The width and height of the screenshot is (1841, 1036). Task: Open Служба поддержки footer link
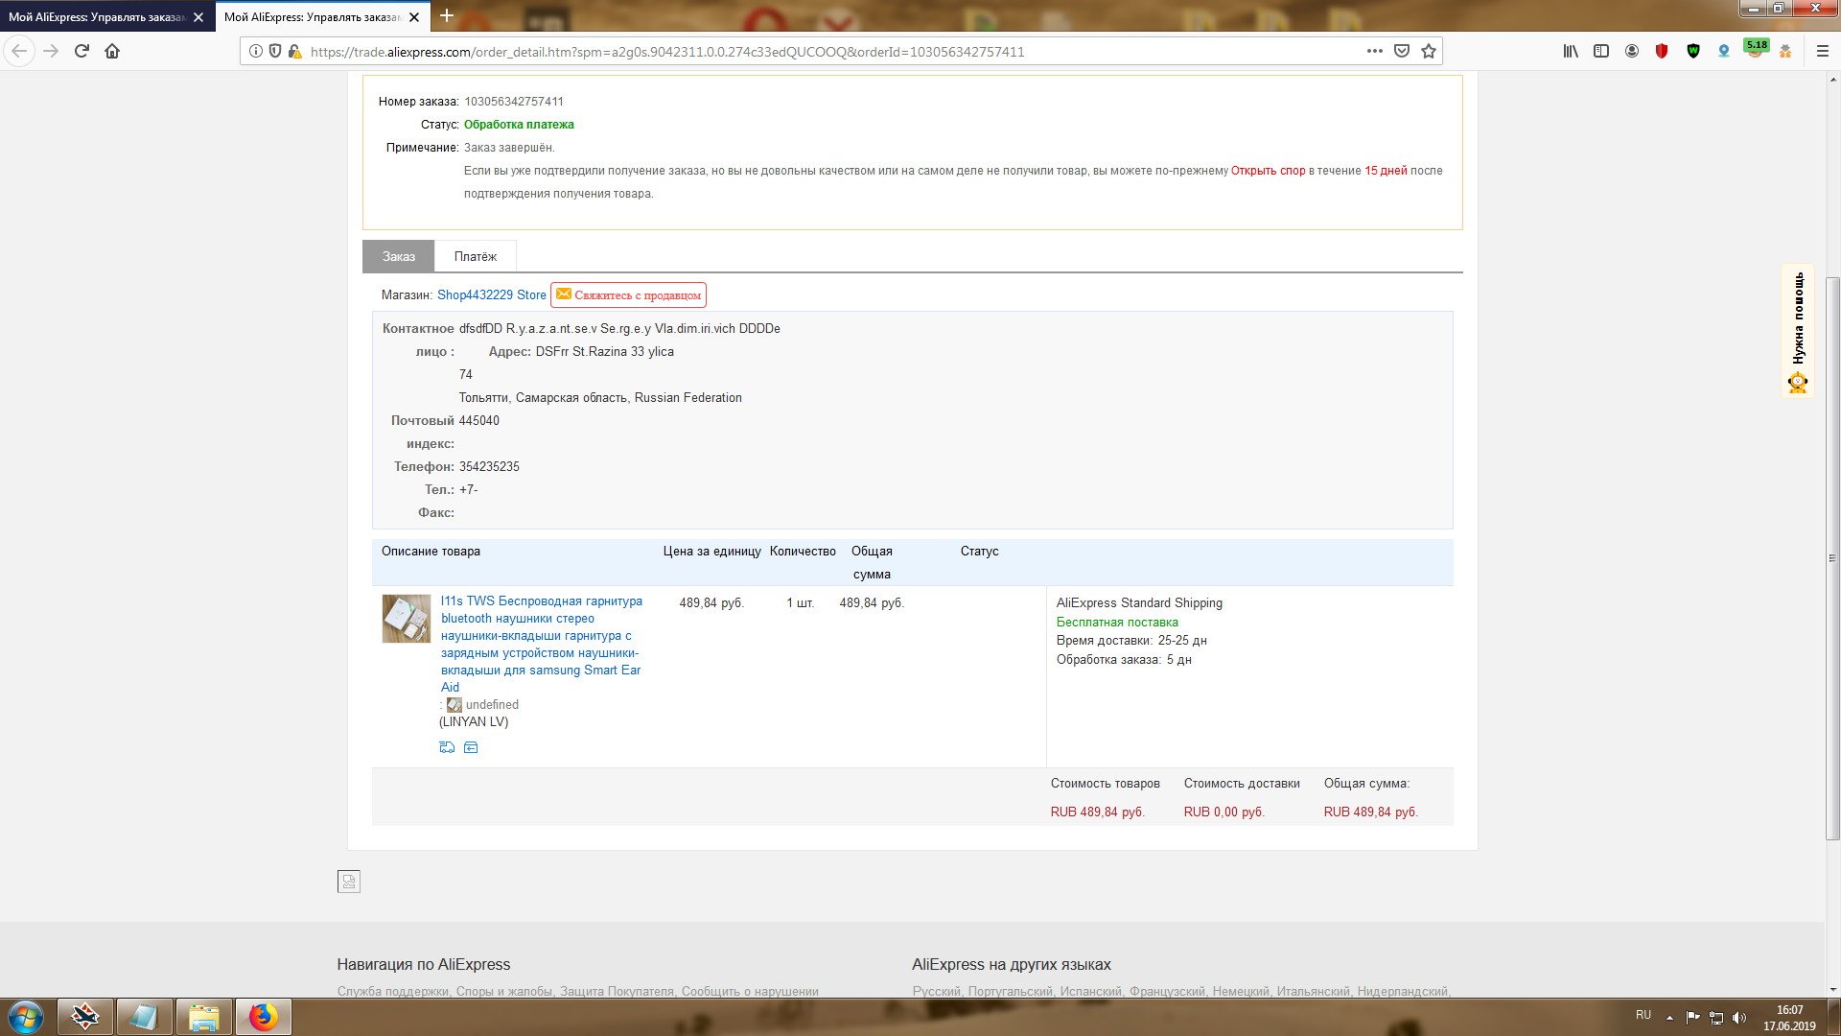(x=393, y=992)
